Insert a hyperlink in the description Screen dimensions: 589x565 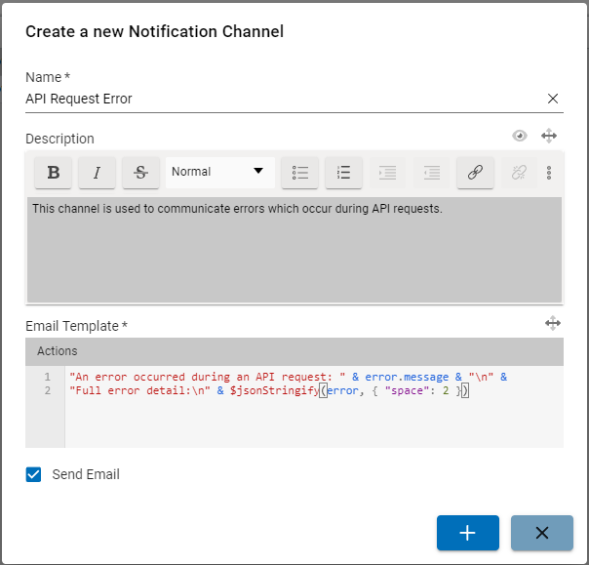(475, 173)
